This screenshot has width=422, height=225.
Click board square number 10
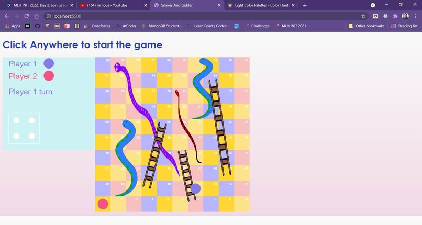(x=242, y=204)
